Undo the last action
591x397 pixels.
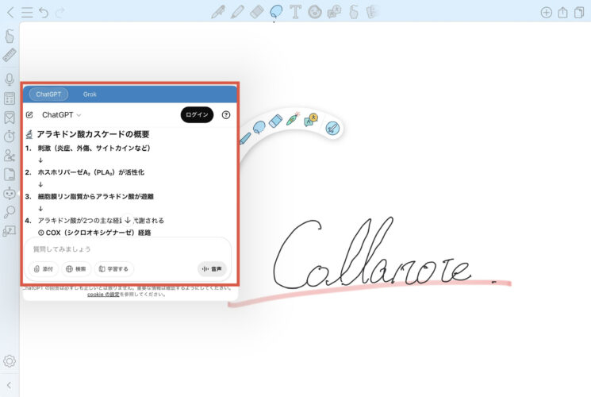point(44,12)
